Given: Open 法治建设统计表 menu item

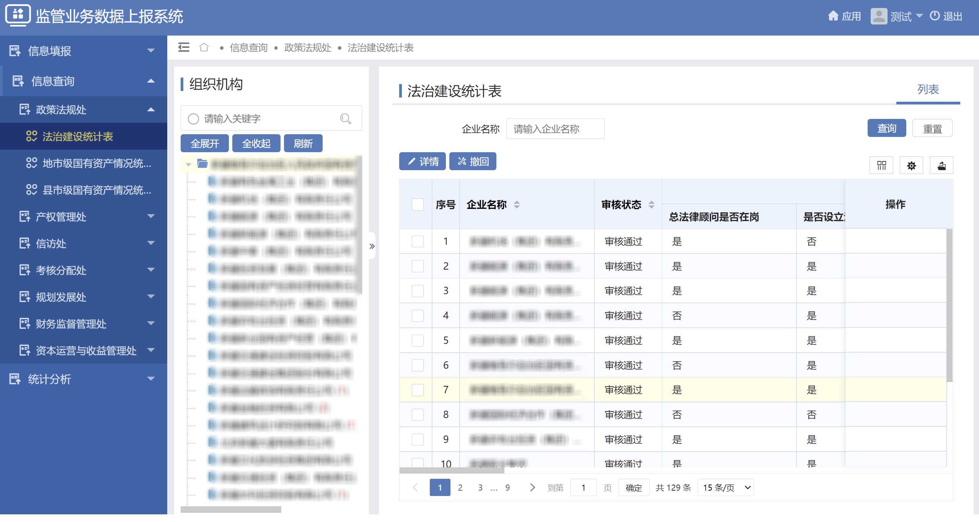Looking at the screenshot, I should click(x=83, y=136).
